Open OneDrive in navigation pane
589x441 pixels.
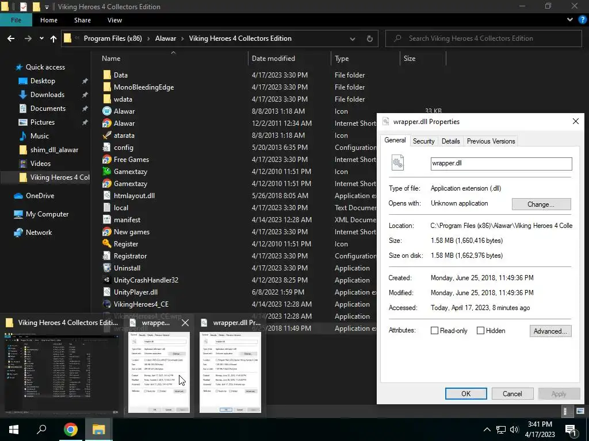(x=40, y=195)
